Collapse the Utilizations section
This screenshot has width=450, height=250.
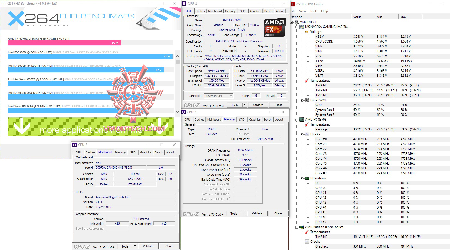[x=302, y=178]
